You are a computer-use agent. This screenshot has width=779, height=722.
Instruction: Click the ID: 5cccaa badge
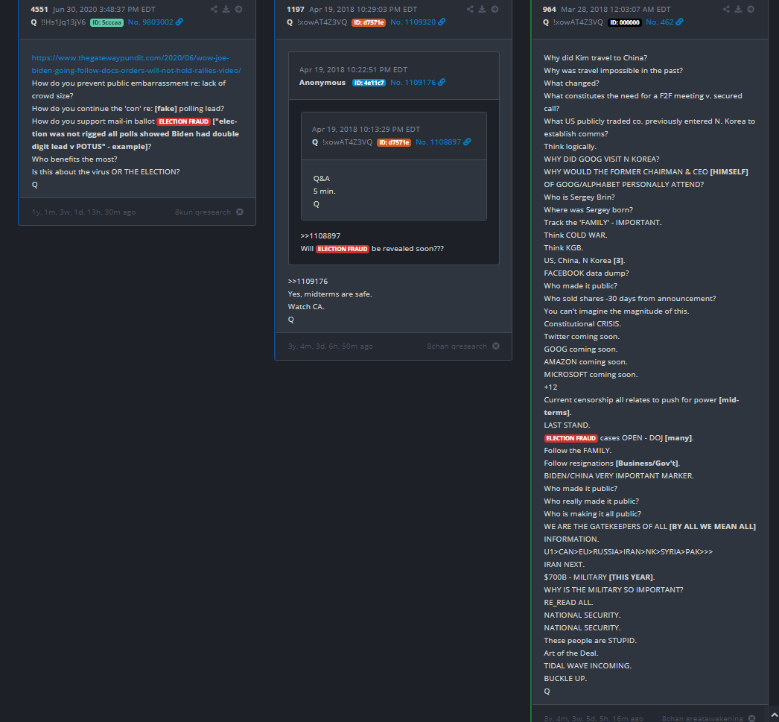click(x=106, y=22)
